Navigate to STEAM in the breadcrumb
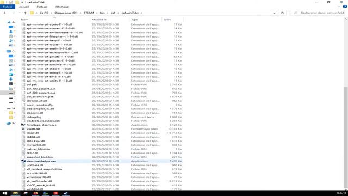Image resolution: width=348 pixels, height=196 pixels. pyautogui.click(x=89, y=13)
